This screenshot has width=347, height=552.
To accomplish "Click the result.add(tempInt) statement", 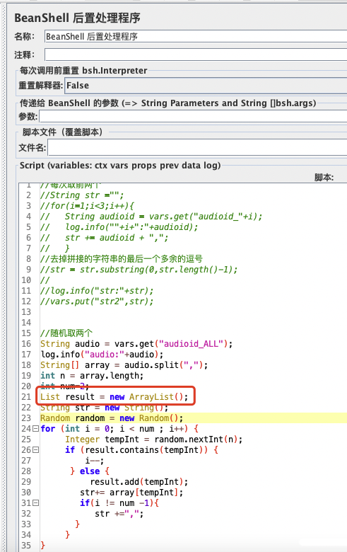I will point(139,482).
